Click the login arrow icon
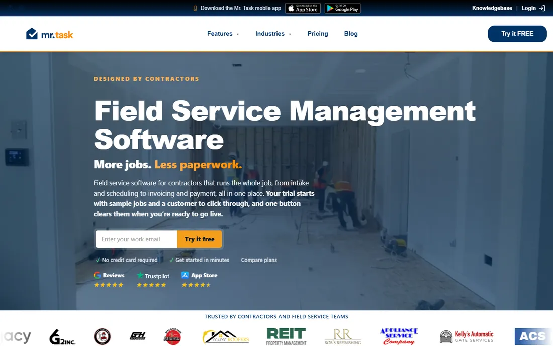 pyautogui.click(x=542, y=8)
